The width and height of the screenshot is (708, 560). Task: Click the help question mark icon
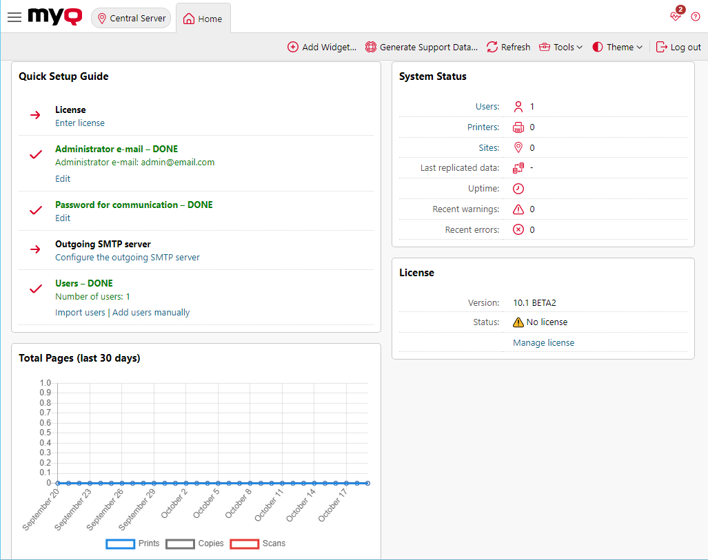696,16
